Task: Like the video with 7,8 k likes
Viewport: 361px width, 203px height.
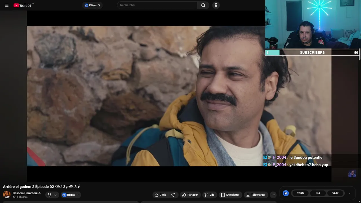Action: pyautogui.click(x=160, y=195)
